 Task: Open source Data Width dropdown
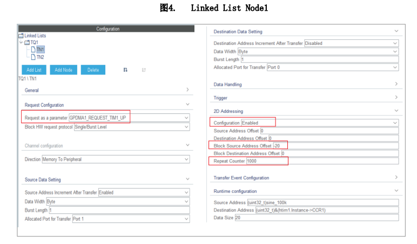[186, 201]
